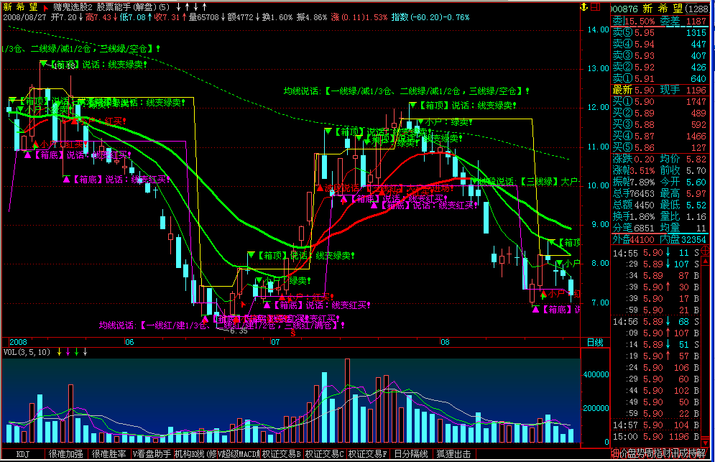Viewport: 715px width, 462px height.
Task: Switch to the 很准胜率 indicator tab
Action: click(109, 454)
